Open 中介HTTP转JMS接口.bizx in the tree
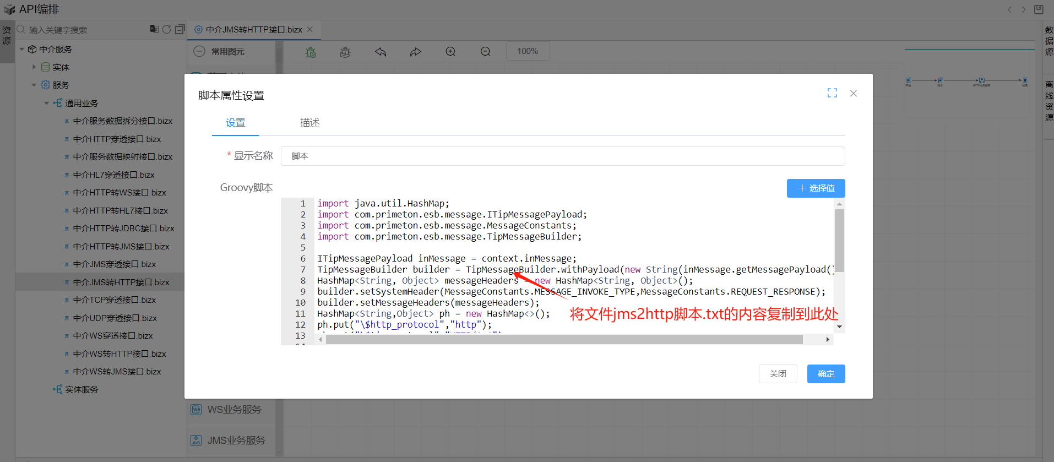The width and height of the screenshot is (1054, 462). pos(121,246)
